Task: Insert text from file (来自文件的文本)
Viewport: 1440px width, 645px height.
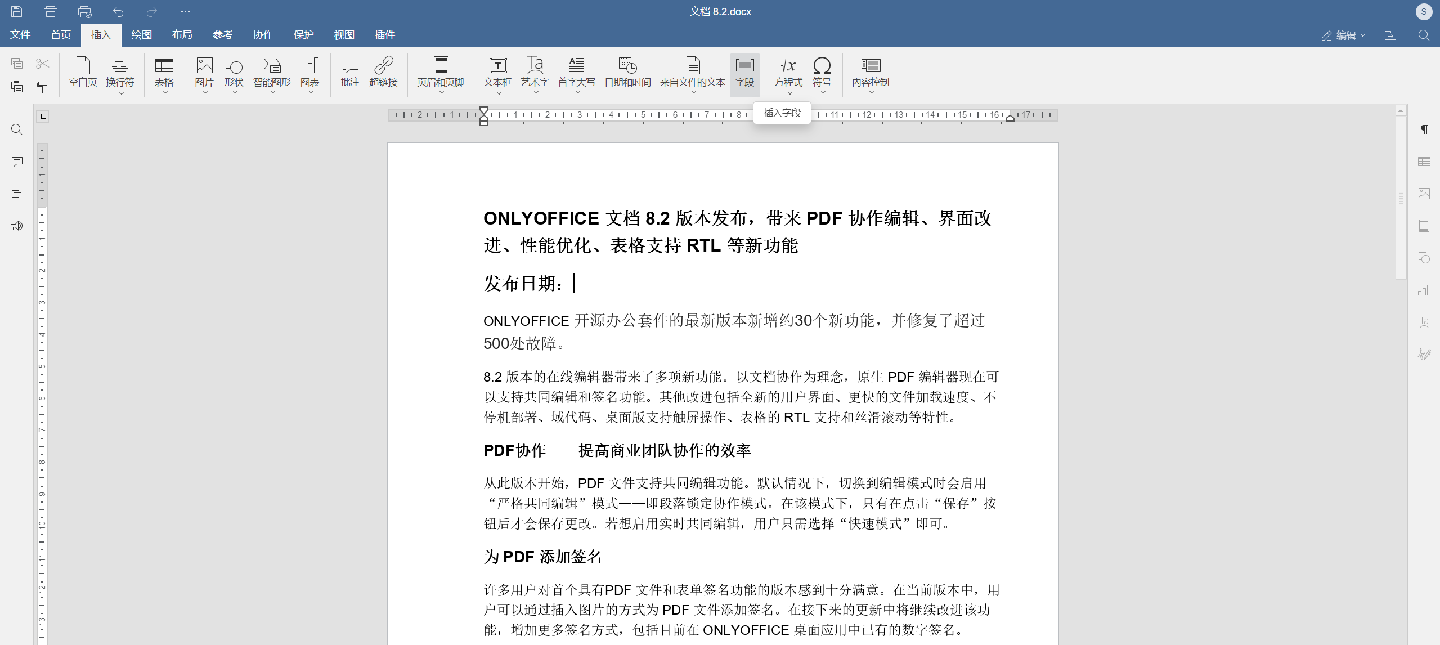Action: coord(692,73)
